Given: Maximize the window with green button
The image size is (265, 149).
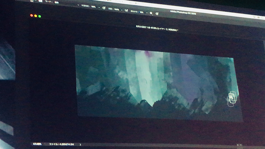Looking at the screenshot, I should [40, 16].
